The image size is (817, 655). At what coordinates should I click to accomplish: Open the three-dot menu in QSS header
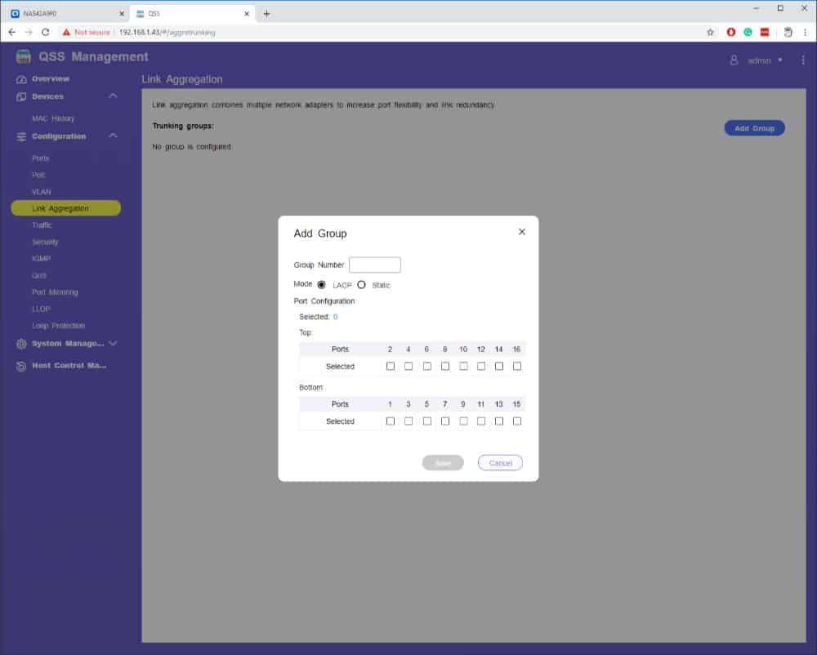coord(803,60)
